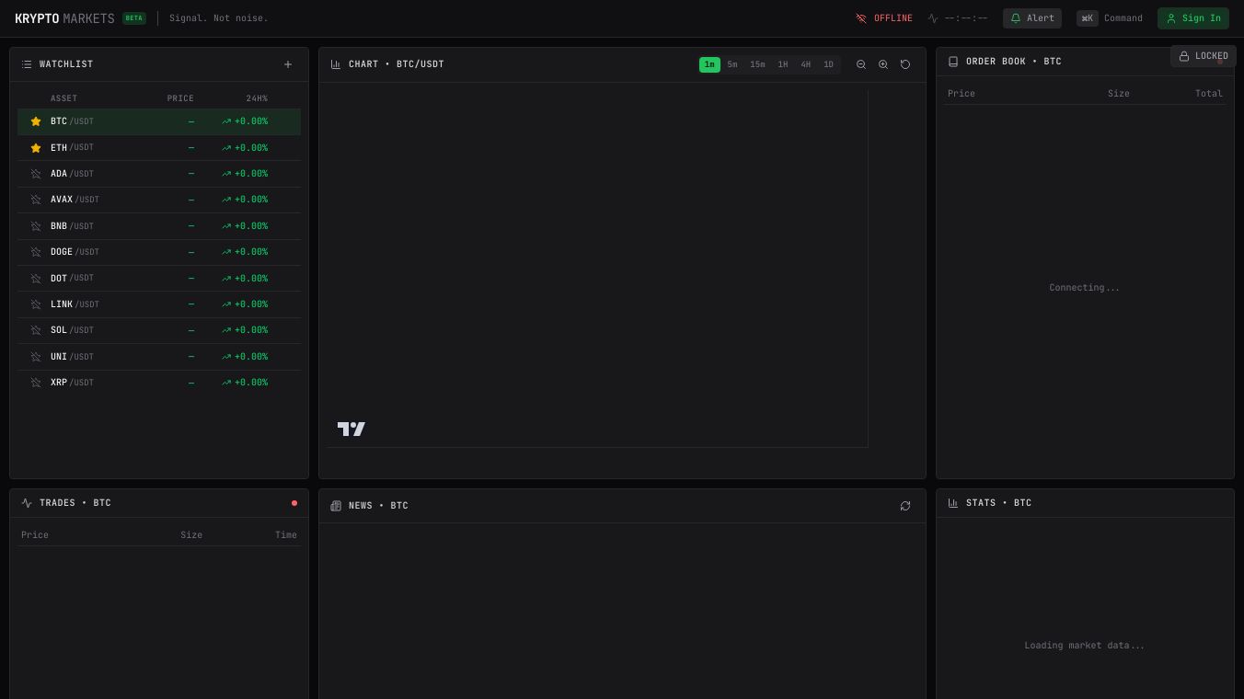1244x699 pixels.
Task: Unlock the order book panel
Action: click(x=1203, y=56)
